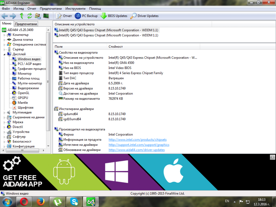Expand the Дънна платка node

[4, 40]
